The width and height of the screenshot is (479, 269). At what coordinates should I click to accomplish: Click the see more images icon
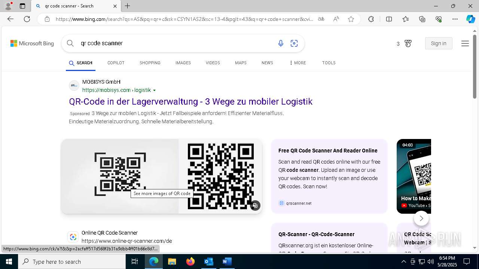(x=255, y=205)
